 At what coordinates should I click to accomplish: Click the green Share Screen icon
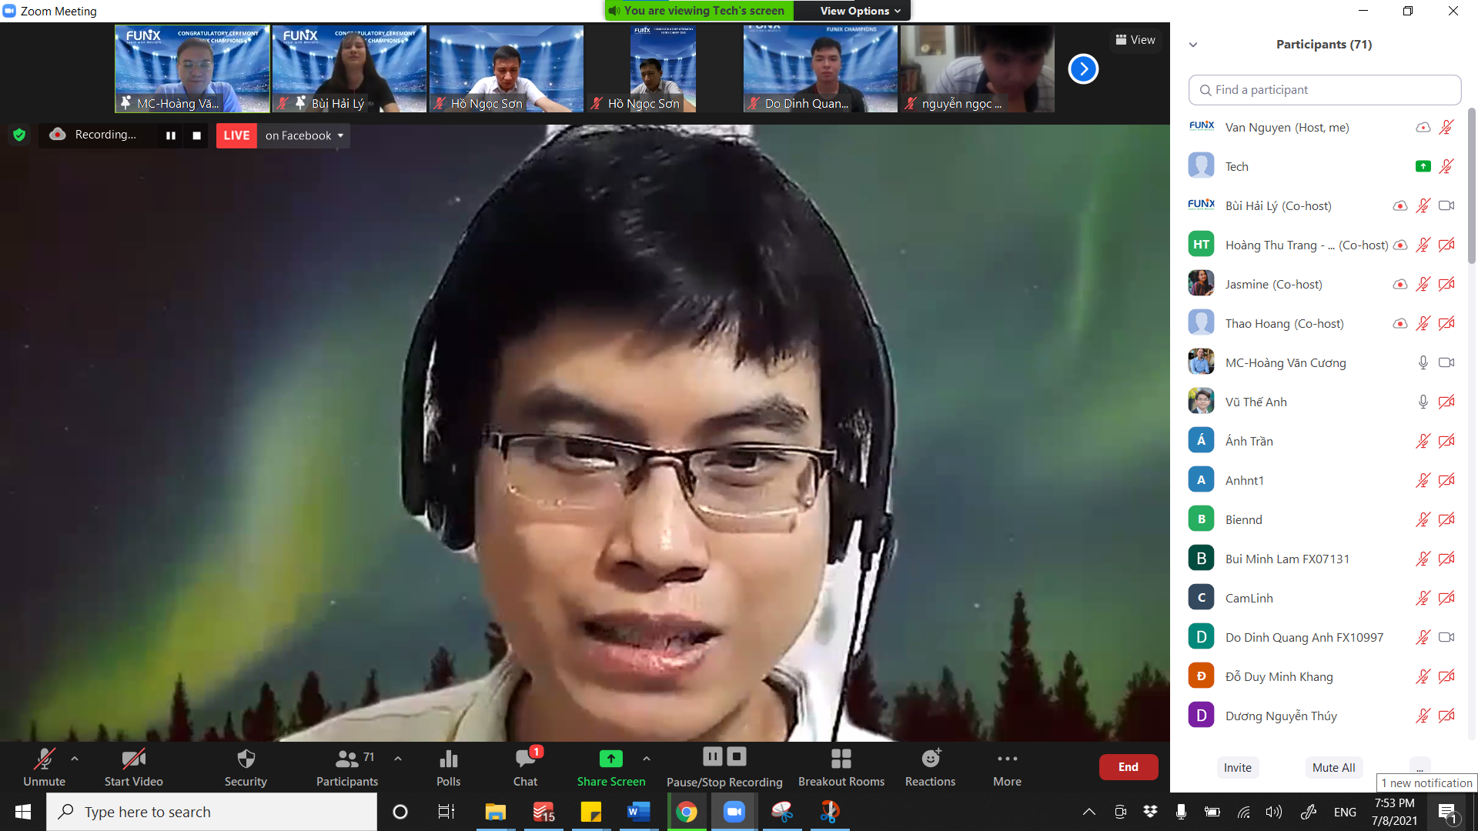(x=610, y=759)
